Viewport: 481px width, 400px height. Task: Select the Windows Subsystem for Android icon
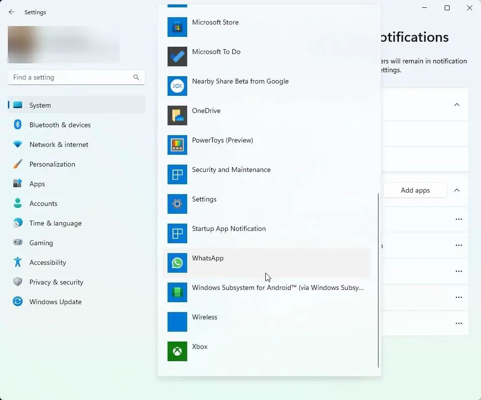click(x=177, y=292)
